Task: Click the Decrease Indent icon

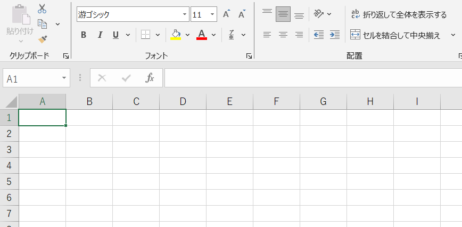Action: pyautogui.click(x=319, y=35)
